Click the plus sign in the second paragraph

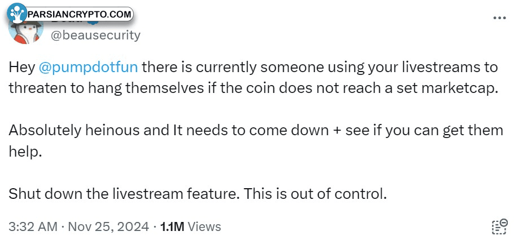337,131
